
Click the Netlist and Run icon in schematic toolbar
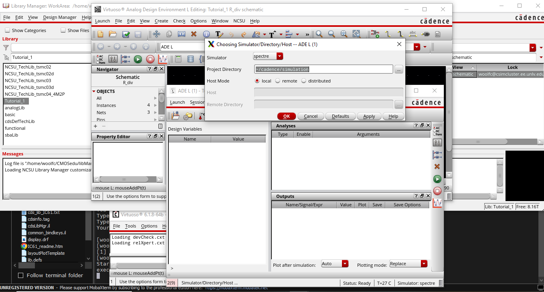pyautogui.click(x=125, y=59)
